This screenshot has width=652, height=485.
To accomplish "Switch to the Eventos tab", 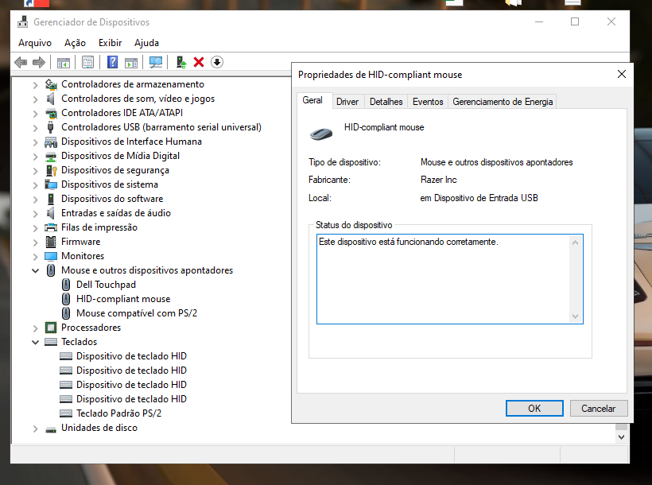I will click(428, 102).
